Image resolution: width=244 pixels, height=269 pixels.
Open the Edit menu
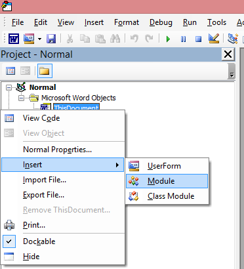(41, 22)
